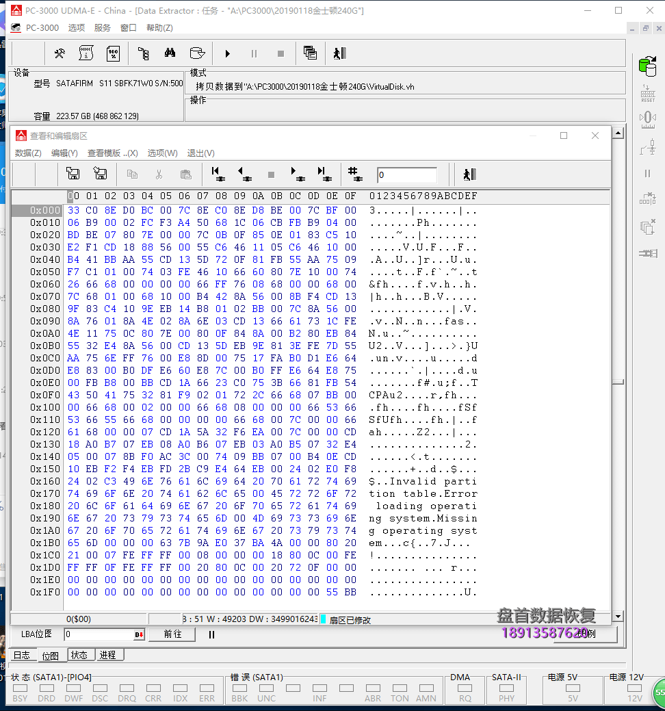665x711 pixels.
Task: Click the scissors cut icon
Action: coord(159,174)
